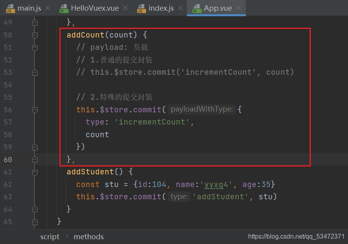The image size is (348, 244).
Task: Click the payloadWithType parameter hint
Action: click(202, 109)
